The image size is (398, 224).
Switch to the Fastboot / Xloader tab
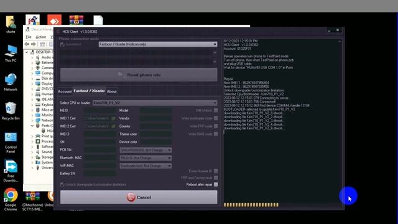point(89,91)
